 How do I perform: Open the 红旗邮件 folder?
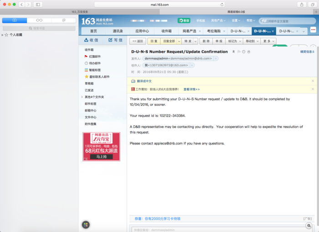point(93,57)
